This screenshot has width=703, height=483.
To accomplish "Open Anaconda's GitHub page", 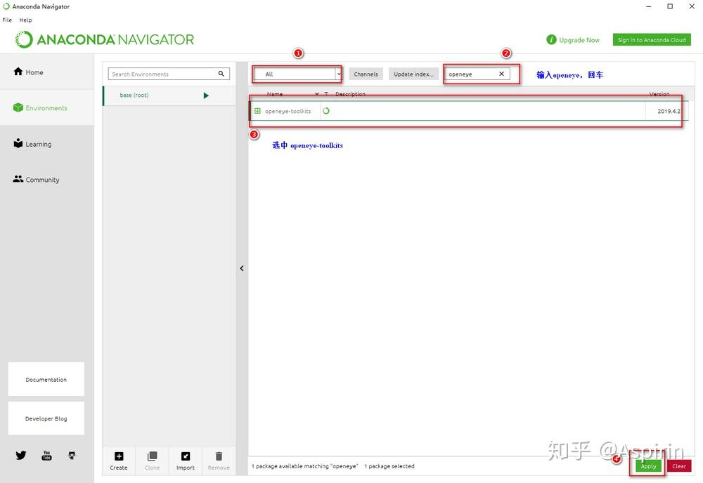I will [71, 455].
